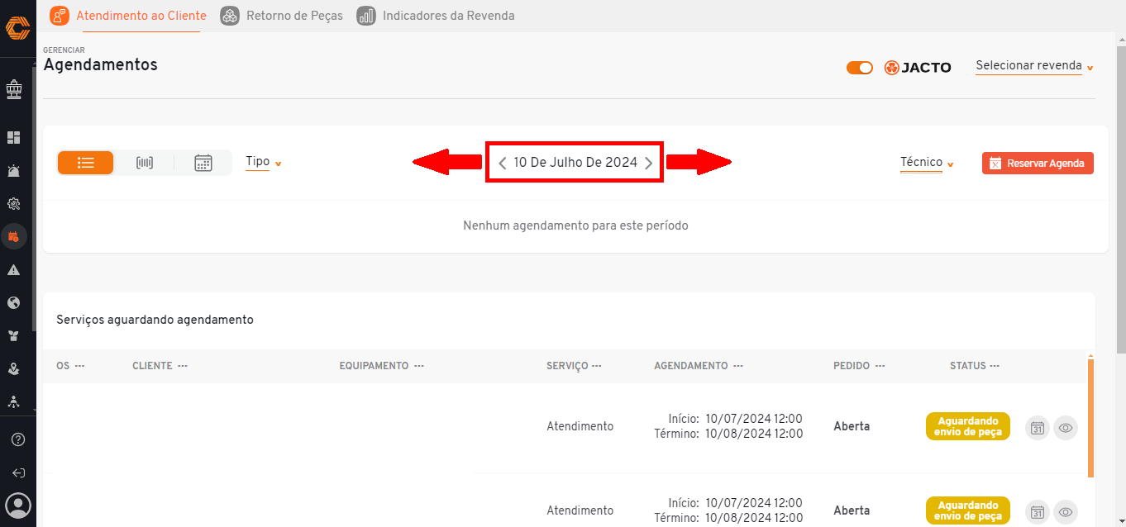This screenshot has height=527, width=1126.
Task: Click the logout arrow icon in sidebar
Action: (x=18, y=473)
